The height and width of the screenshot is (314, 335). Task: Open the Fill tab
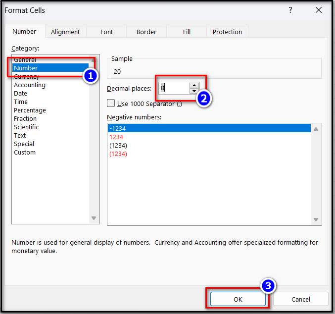[x=187, y=32]
